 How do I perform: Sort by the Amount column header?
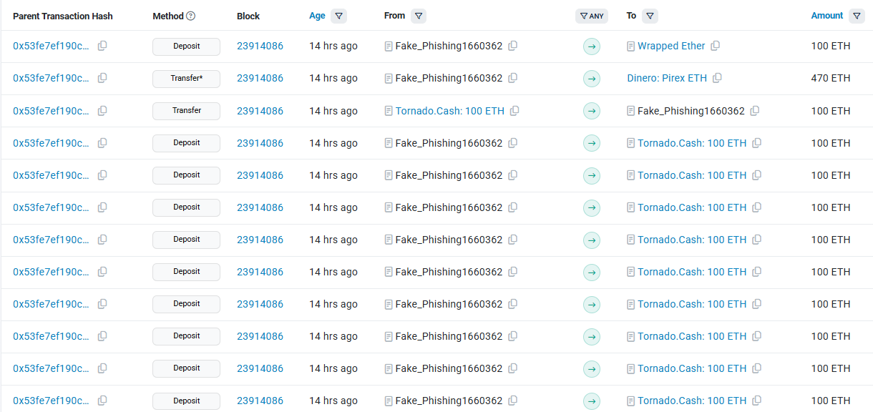tap(827, 16)
